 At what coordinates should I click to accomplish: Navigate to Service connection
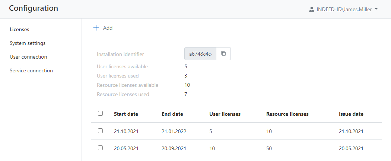pyautogui.click(x=31, y=70)
